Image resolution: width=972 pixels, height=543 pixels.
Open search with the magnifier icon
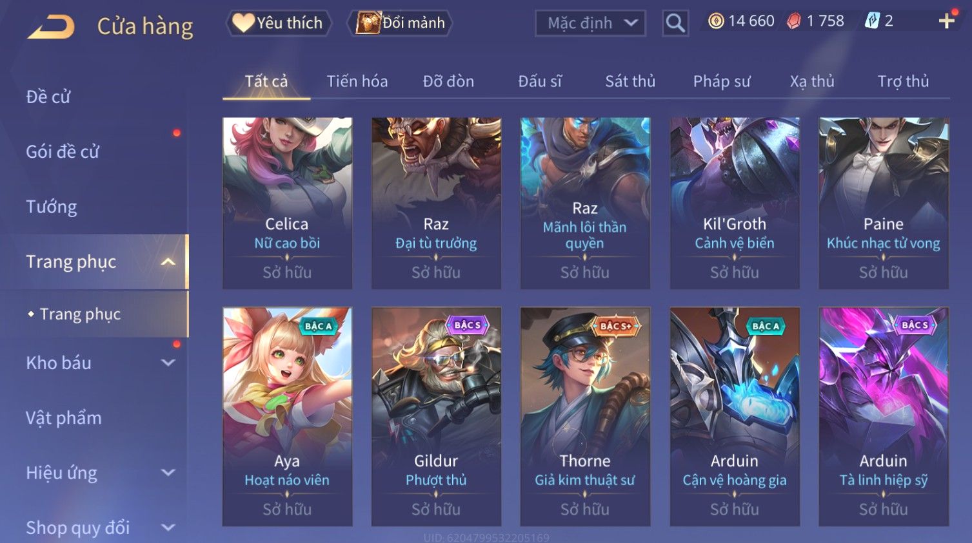(675, 23)
